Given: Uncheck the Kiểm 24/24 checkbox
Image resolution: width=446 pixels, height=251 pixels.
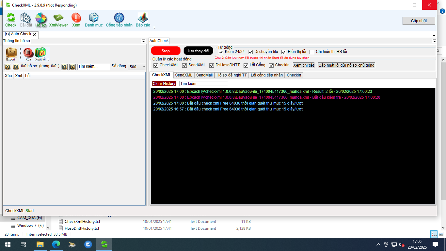Looking at the screenshot, I should (x=221, y=52).
